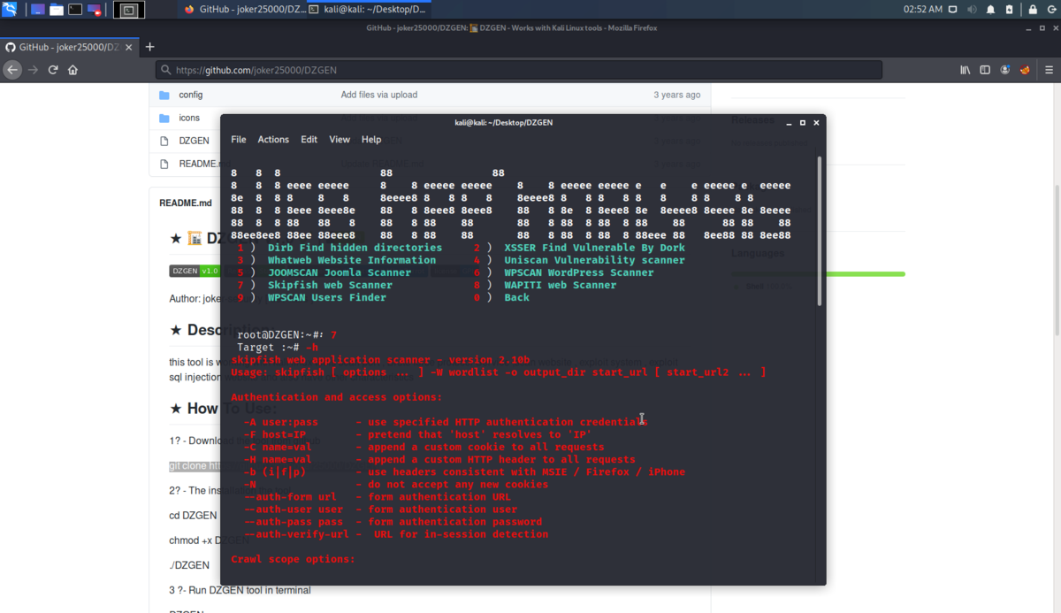Click the config folder icon in file list
The width and height of the screenshot is (1061, 613).
(x=164, y=95)
